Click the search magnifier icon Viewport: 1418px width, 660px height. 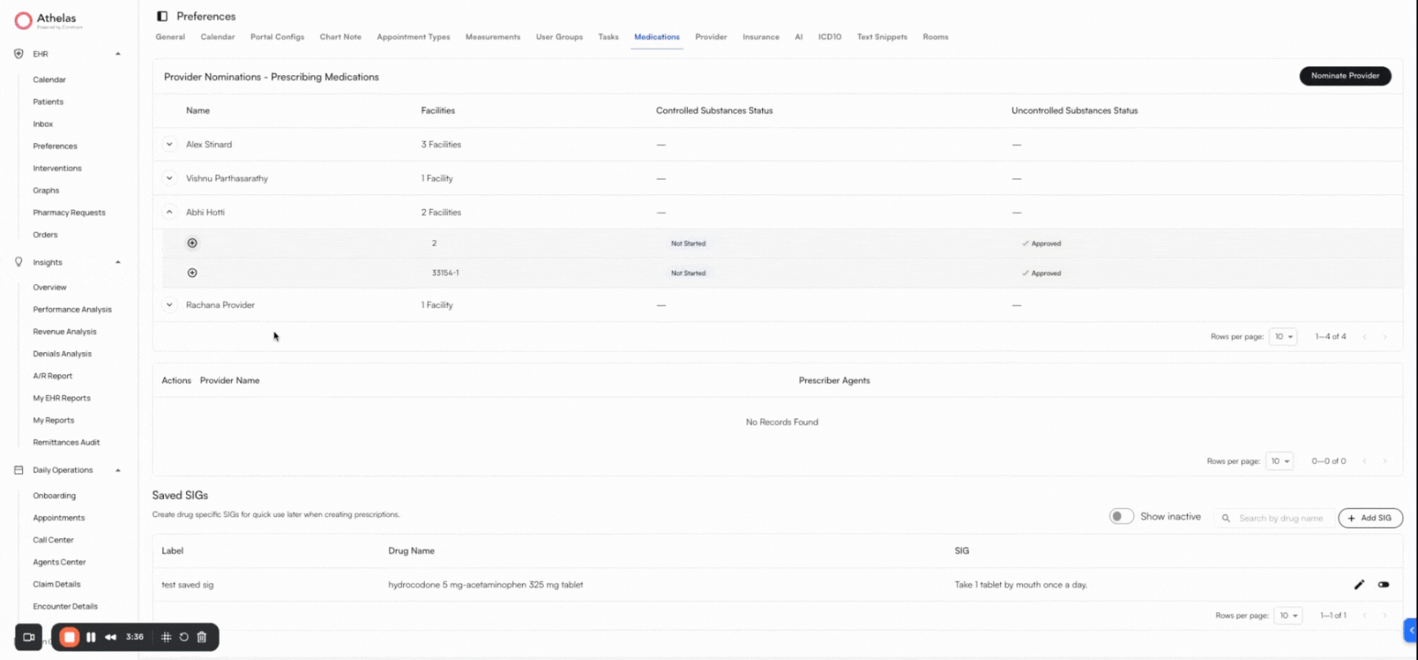pos(1226,518)
